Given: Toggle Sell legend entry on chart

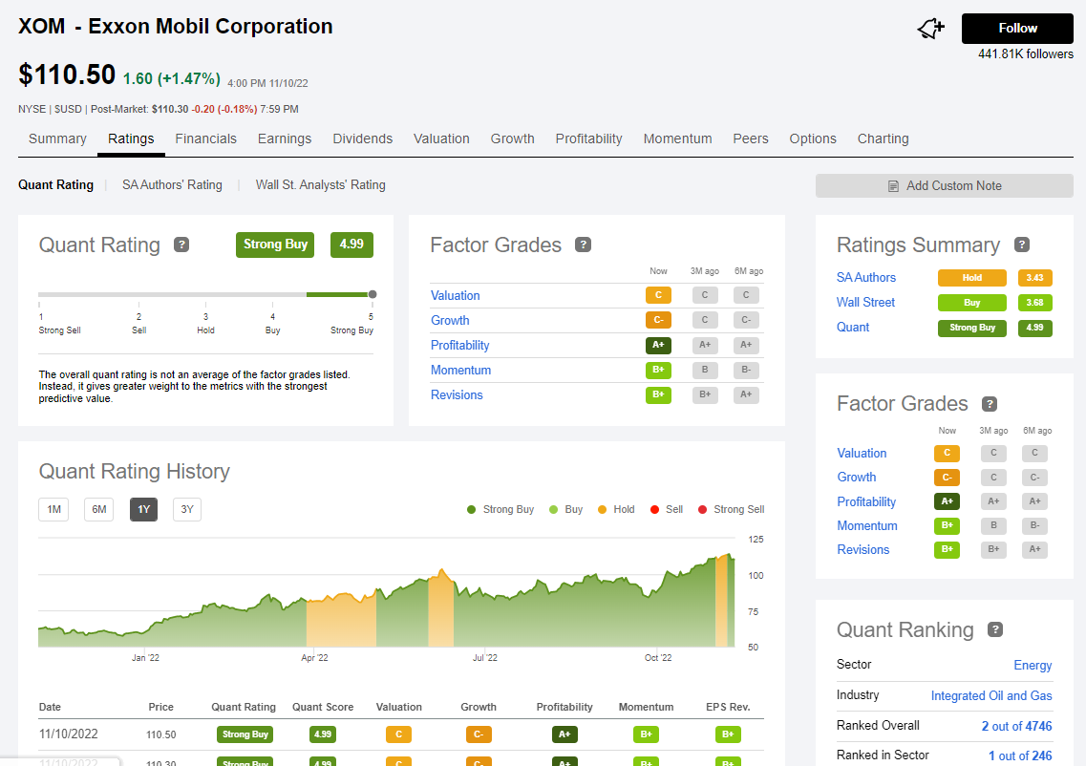Looking at the screenshot, I should point(667,509).
